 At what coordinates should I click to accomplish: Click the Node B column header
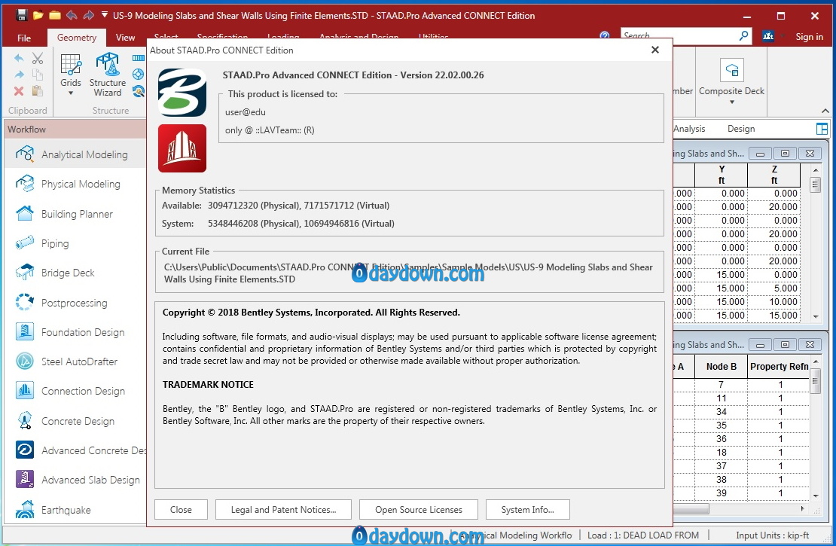pyautogui.click(x=722, y=366)
